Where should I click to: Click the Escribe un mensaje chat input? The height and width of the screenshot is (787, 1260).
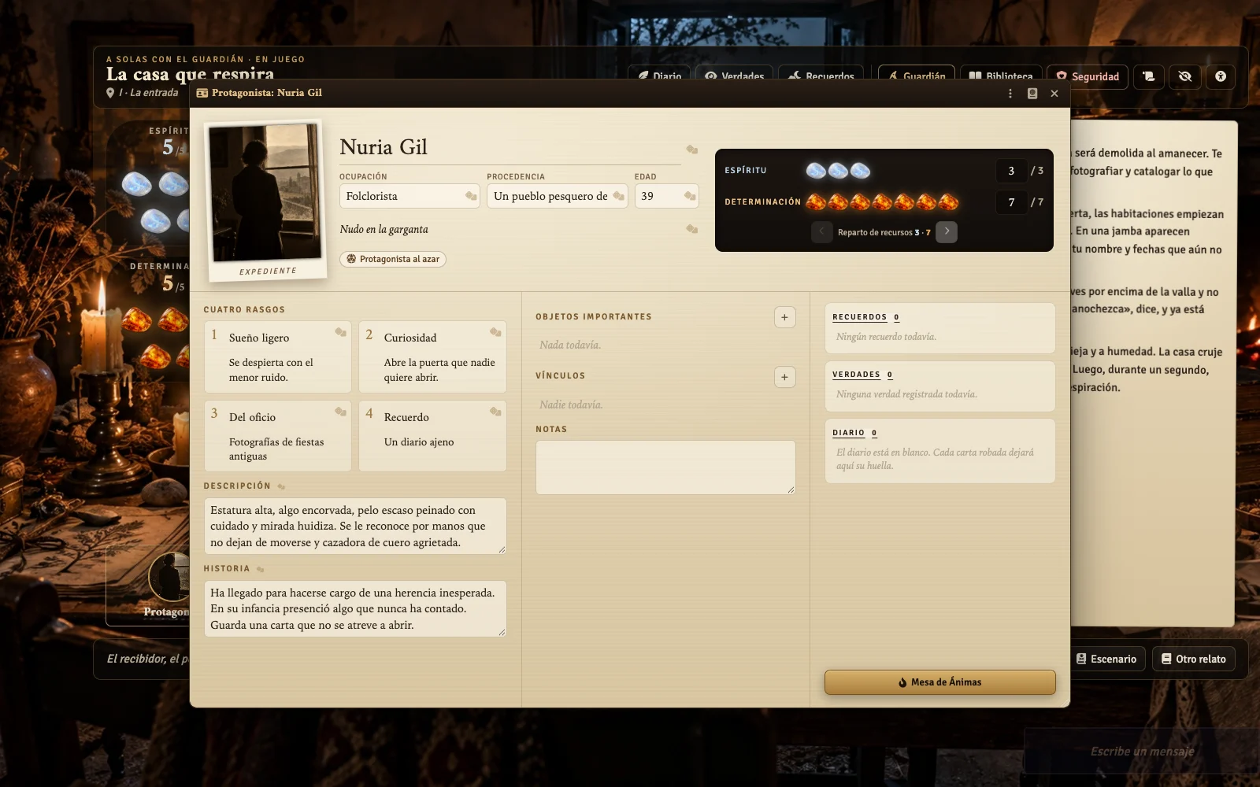tap(1142, 752)
